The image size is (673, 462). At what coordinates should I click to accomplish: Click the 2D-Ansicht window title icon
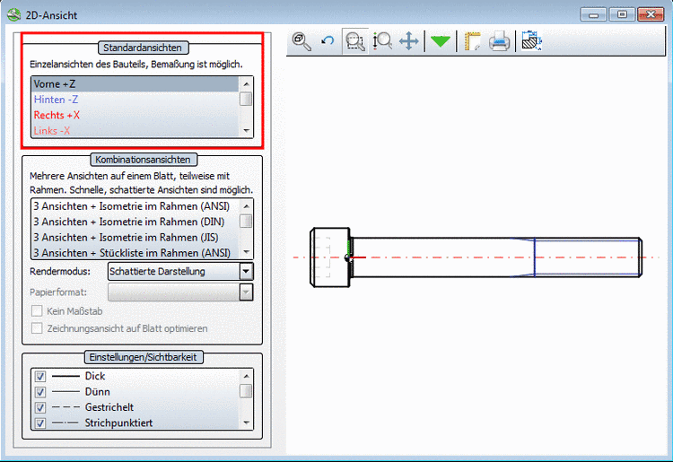(13, 15)
